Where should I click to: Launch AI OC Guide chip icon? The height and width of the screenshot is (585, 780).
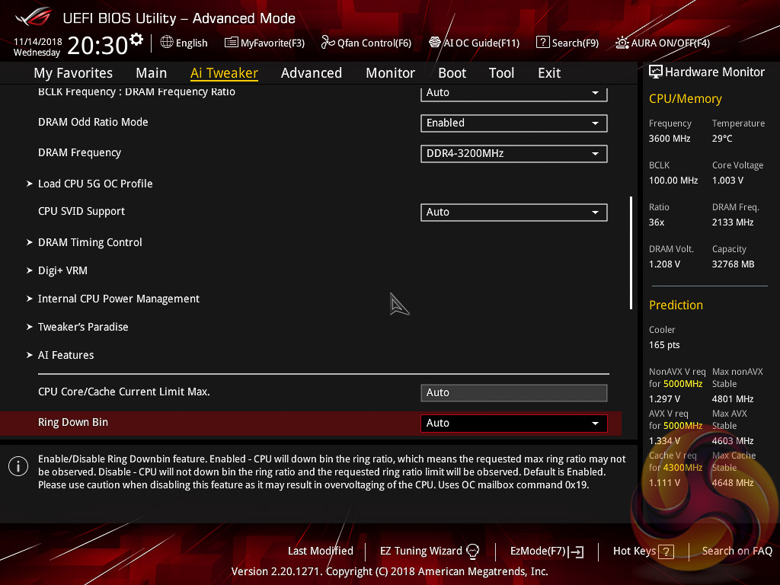[x=435, y=43]
